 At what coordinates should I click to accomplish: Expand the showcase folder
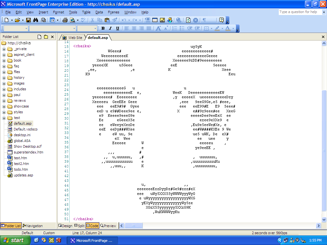point(4,107)
